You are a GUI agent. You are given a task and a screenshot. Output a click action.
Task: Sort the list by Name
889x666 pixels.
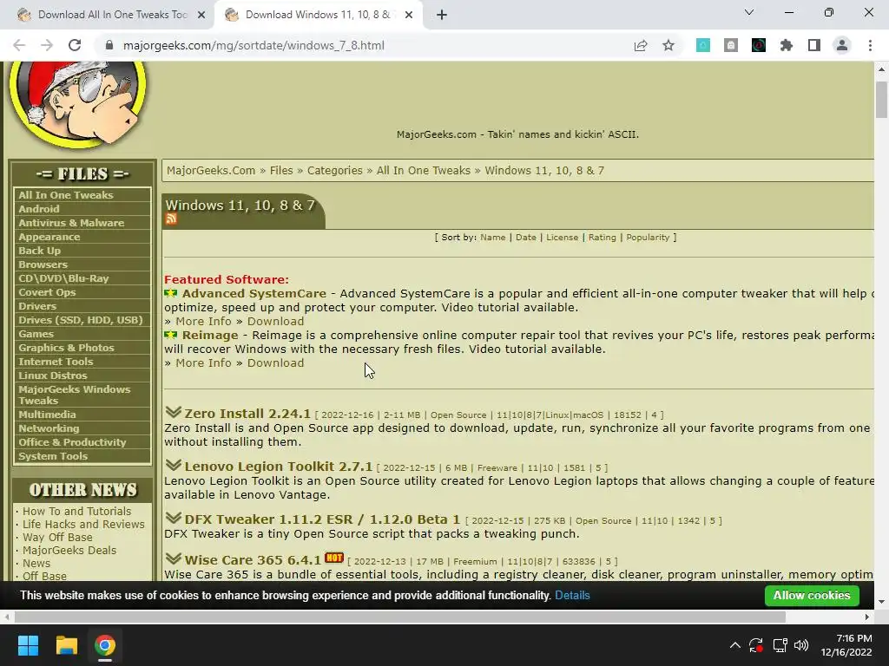coord(493,238)
